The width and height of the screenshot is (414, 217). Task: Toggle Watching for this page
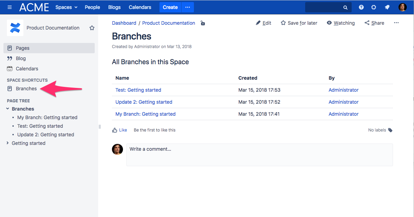click(341, 23)
